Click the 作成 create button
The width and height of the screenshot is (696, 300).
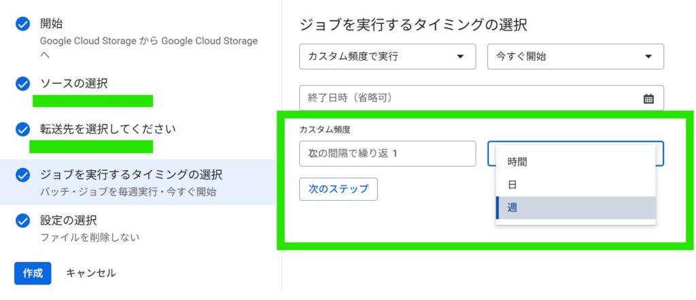[33, 273]
